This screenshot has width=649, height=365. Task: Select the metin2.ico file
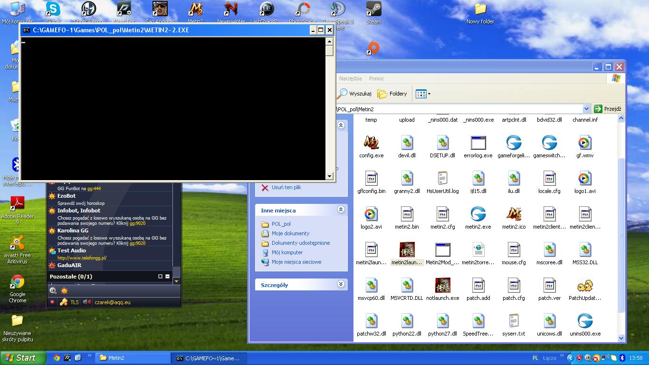[514, 218]
